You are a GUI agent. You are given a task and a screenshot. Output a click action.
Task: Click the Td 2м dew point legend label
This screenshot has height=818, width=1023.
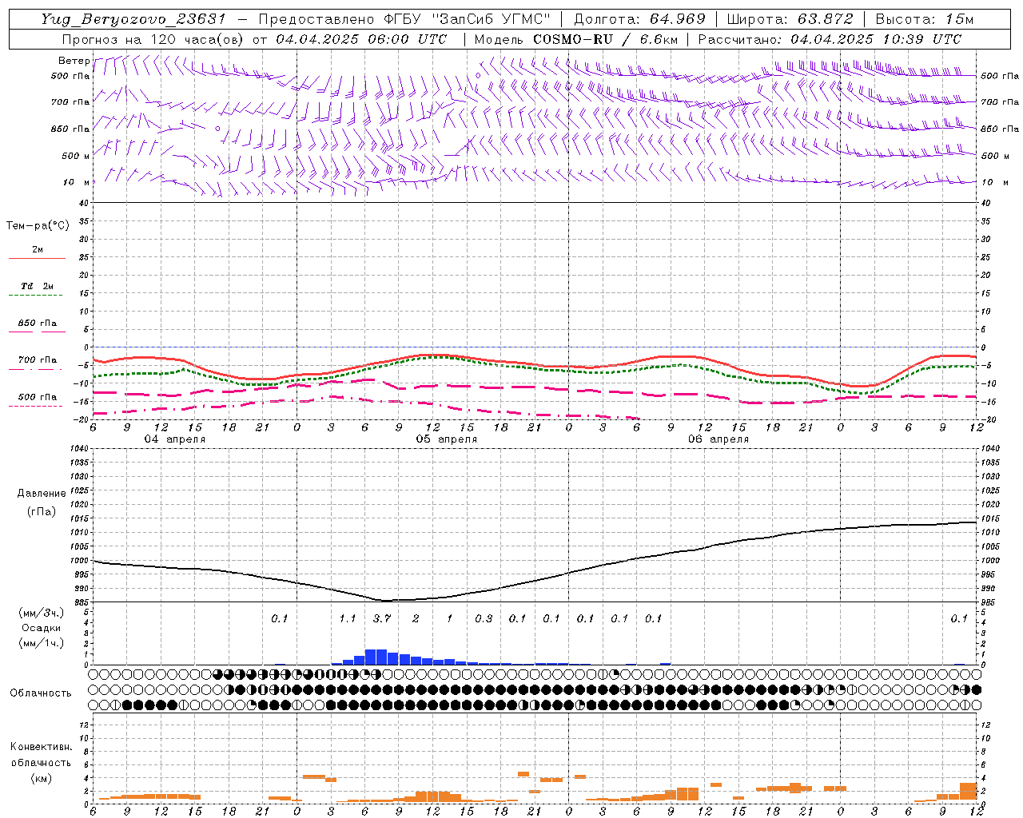[37, 286]
